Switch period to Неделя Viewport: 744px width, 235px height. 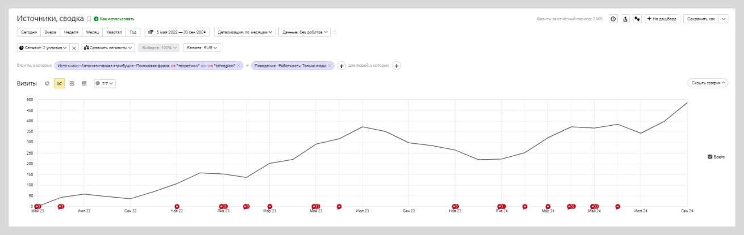pyautogui.click(x=72, y=32)
